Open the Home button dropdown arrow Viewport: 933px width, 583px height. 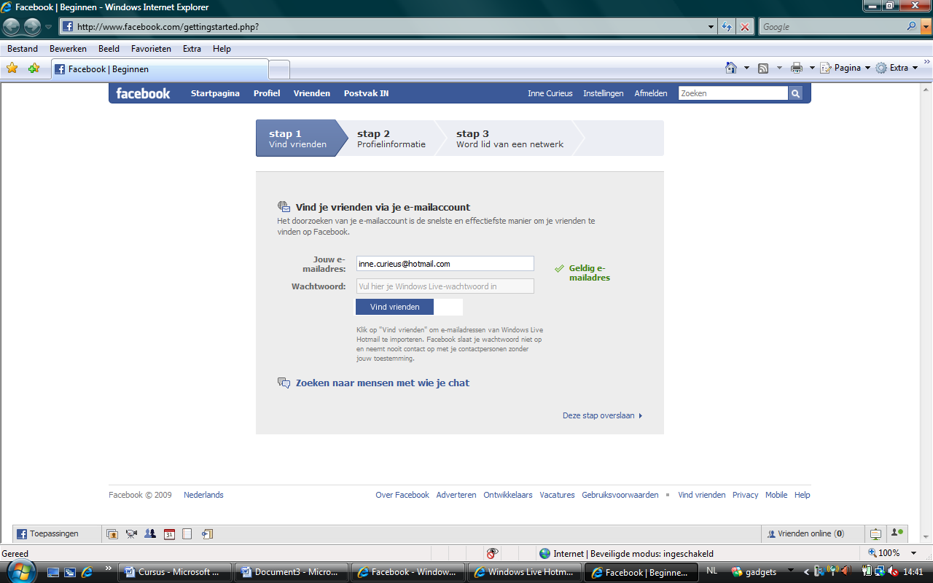tap(746, 68)
